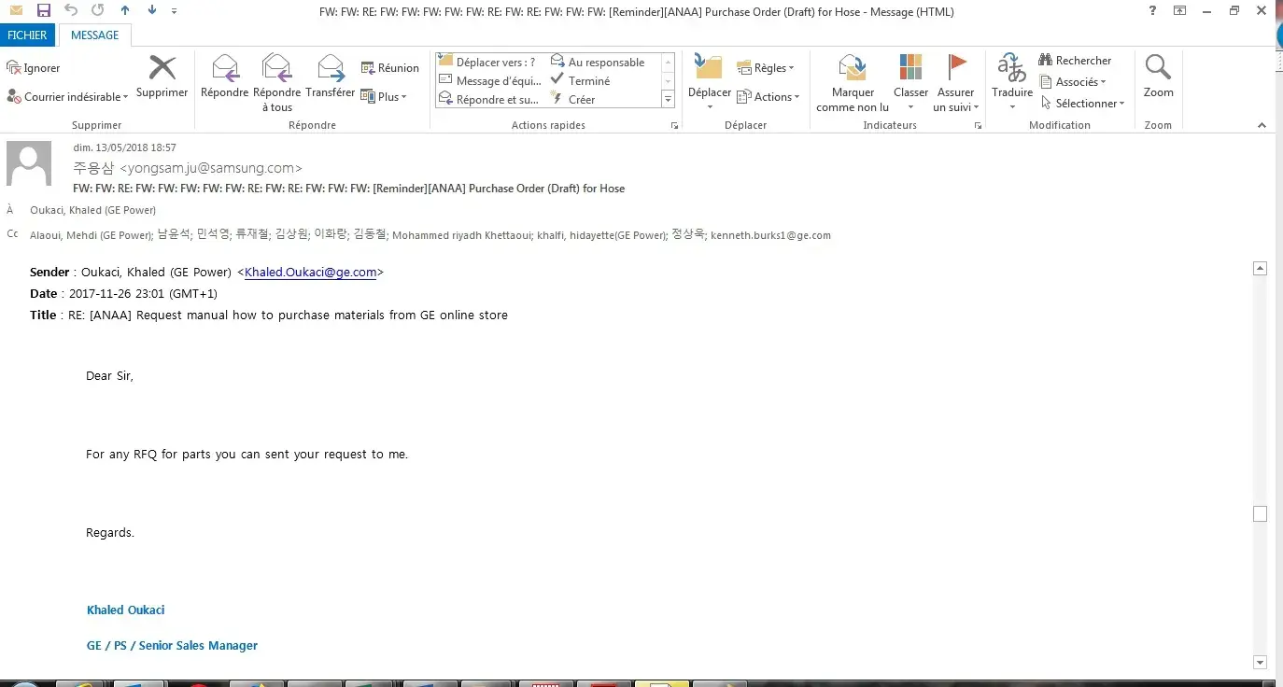Open the ribbon display options icon
This screenshot has width=1283, height=687.
(x=1180, y=11)
